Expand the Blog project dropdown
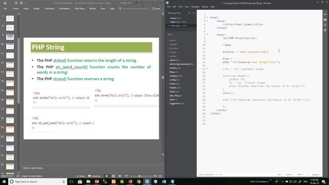This screenshot has height=185, width=329. [170, 34]
